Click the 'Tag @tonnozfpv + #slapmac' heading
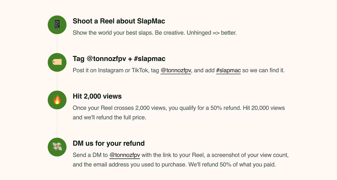This screenshot has height=180, width=337. click(x=119, y=59)
